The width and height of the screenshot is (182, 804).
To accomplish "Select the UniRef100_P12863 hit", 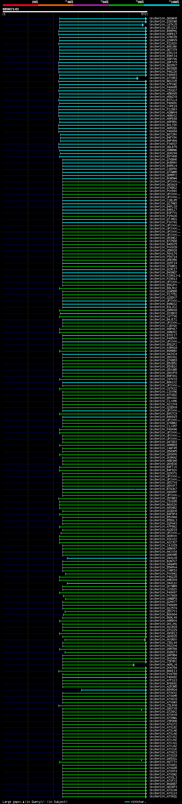I will (x=163, y=109).
